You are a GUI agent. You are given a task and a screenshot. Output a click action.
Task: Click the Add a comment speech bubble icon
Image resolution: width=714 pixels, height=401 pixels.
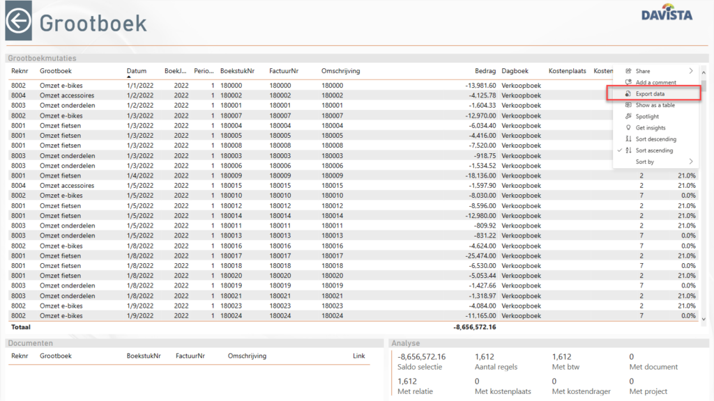(628, 82)
